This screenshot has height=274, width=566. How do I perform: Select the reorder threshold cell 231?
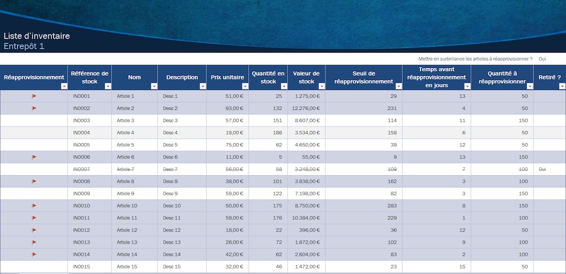364,108
